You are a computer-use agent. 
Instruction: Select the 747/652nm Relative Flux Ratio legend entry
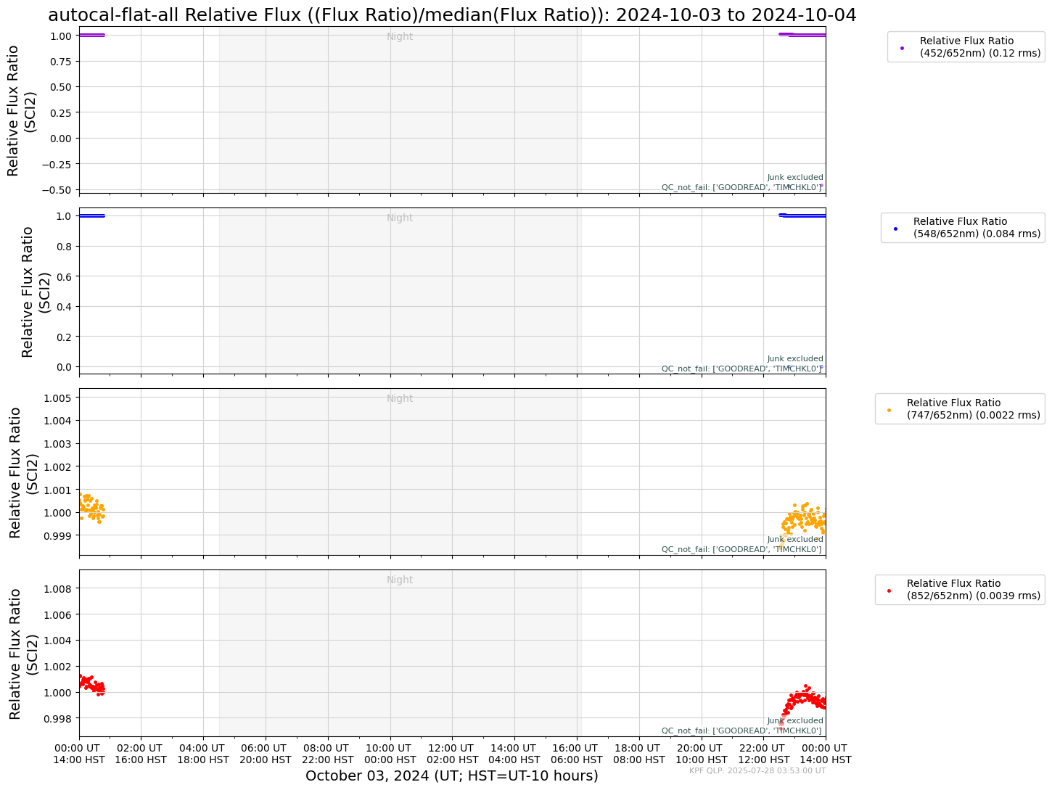[x=960, y=409]
